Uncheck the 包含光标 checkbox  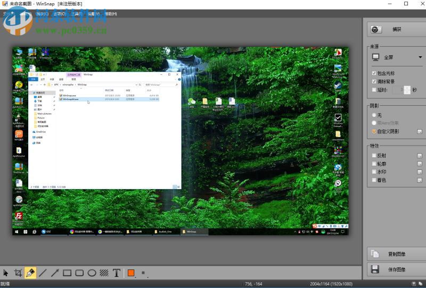[x=374, y=73]
